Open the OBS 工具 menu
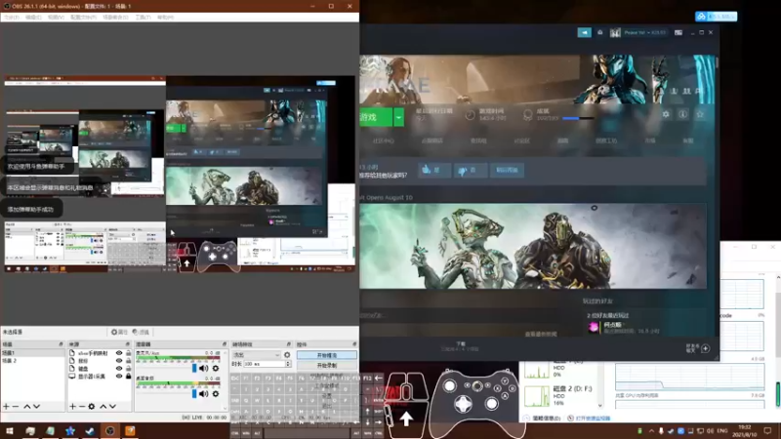 (x=143, y=18)
